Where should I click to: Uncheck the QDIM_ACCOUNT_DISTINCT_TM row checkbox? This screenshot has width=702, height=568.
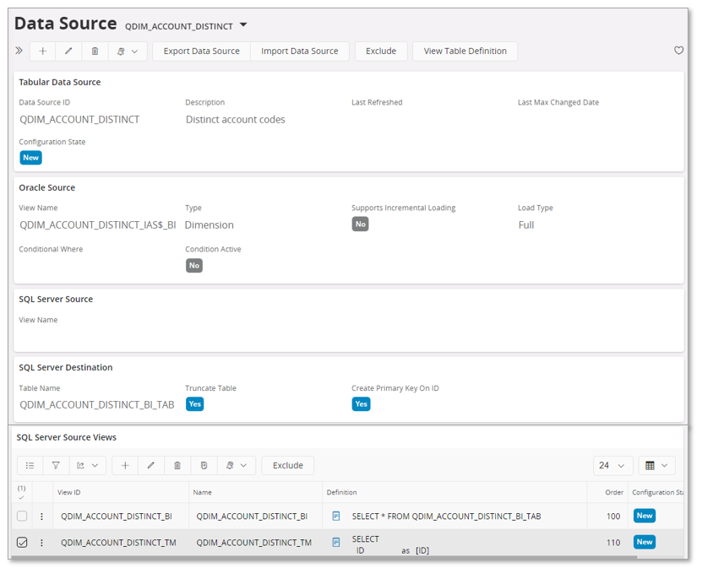click(x=22, y=543)
